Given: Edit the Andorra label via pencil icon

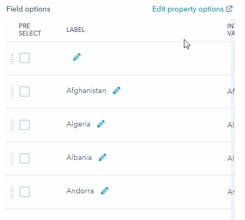Looking at the screenshot, I should point(104,191).
